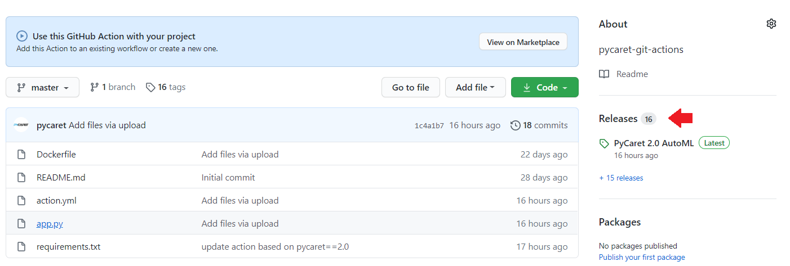The width and height of the screenshot is (790, 266).
Task: Open the Releases section heading
Action: pyautogui.click(x=618, y=119)
